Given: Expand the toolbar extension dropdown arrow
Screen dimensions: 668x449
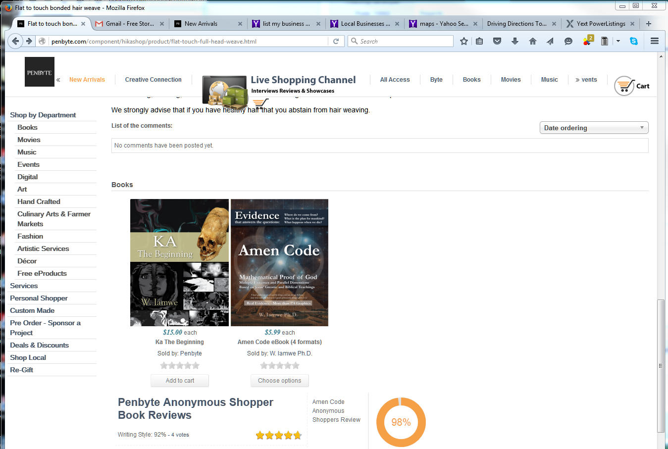Looking at the screenshot, I should tap(618, 41).
